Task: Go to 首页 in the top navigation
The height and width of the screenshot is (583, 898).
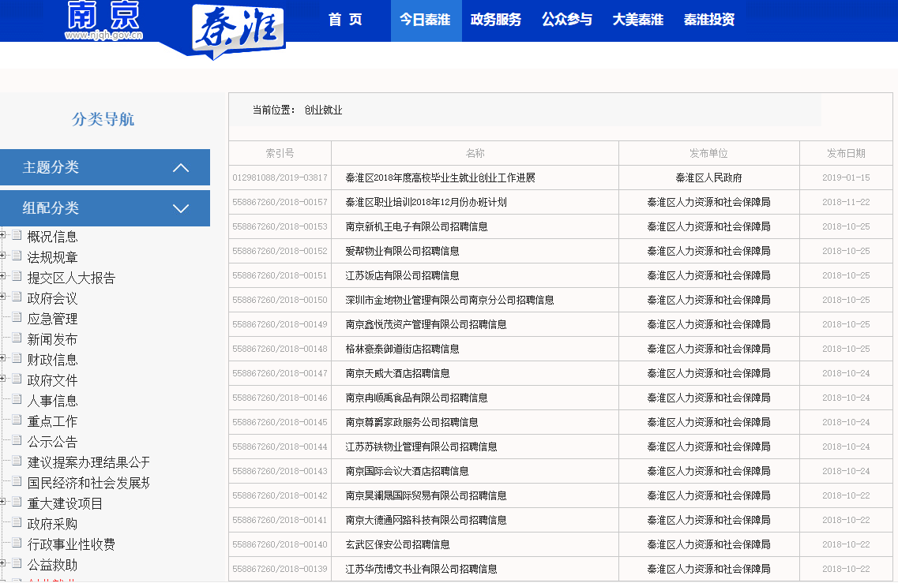Action: coord(345,20)
